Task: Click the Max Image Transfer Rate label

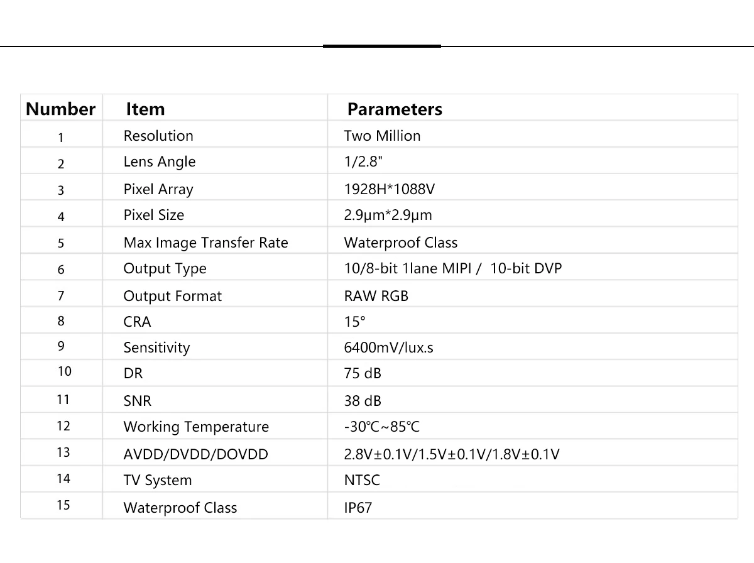Action: tap(205, 243)
